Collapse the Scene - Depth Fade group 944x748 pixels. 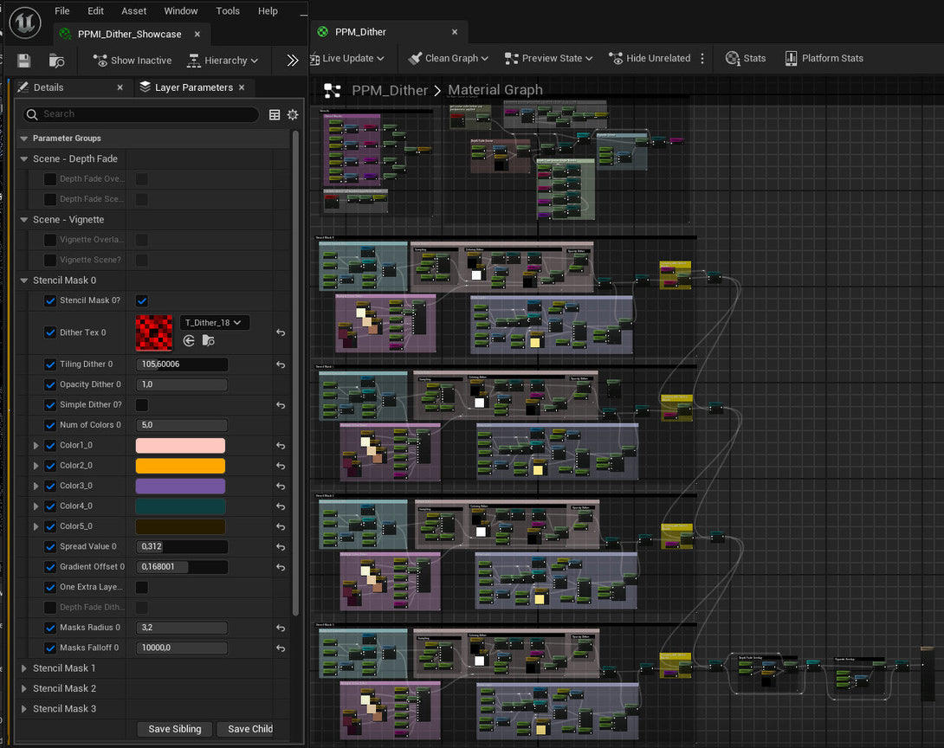pyautogui.click(x=24, y=159)
